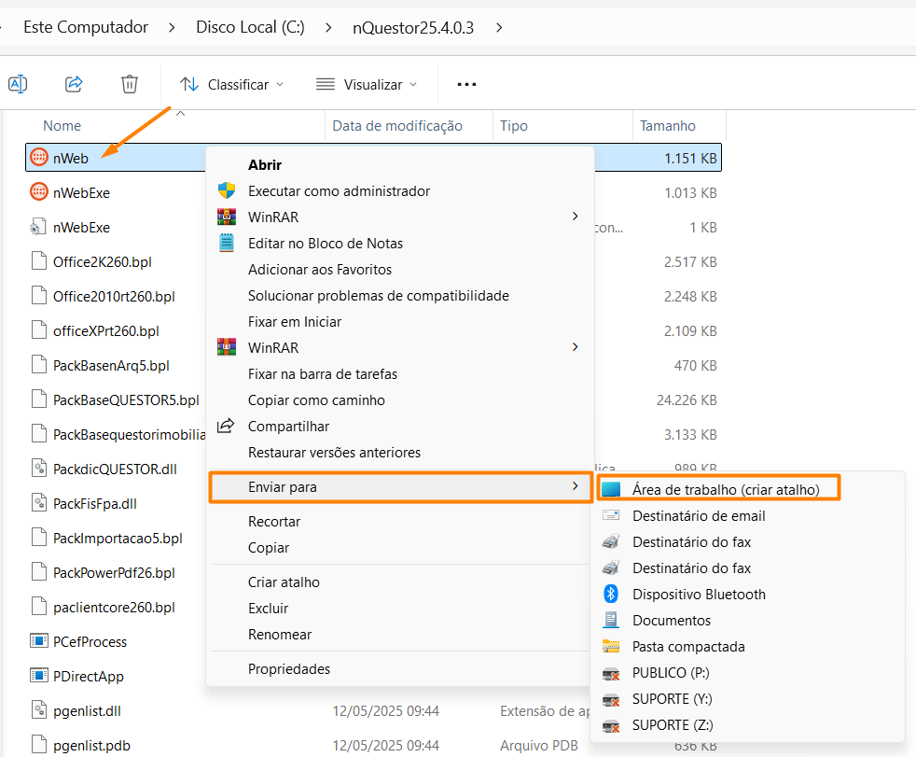
Task: Select the pgenlist.dll file row
Action: point(87,710)
